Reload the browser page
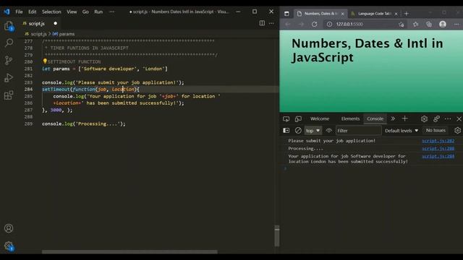The image size is (463, 260). coord(314,24)
